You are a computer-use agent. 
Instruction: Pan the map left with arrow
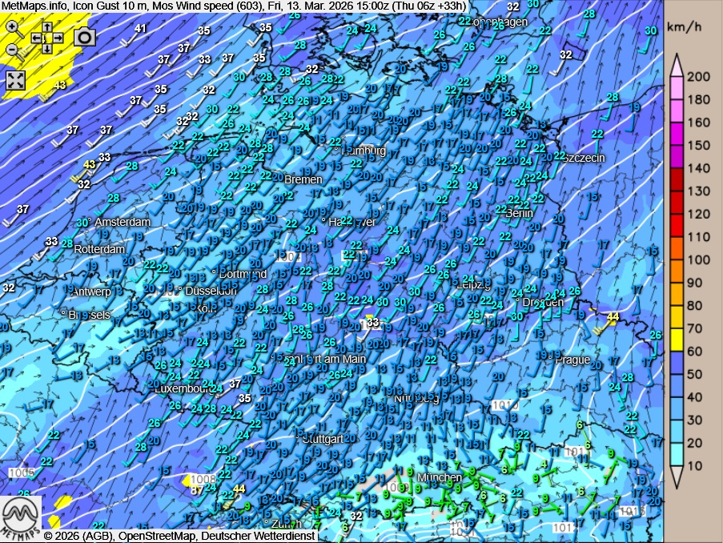point(36,38)
